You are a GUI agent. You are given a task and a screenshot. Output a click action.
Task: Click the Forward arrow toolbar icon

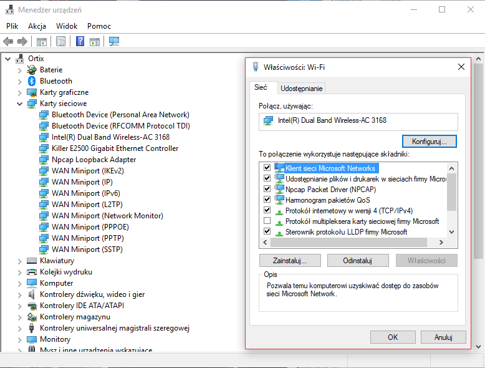[x=22, y=41]
